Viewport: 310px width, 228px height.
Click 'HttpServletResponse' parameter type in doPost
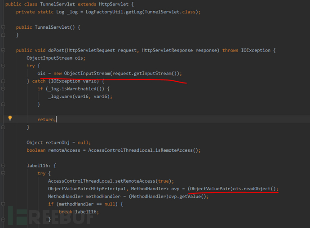(x=167, y=50)
